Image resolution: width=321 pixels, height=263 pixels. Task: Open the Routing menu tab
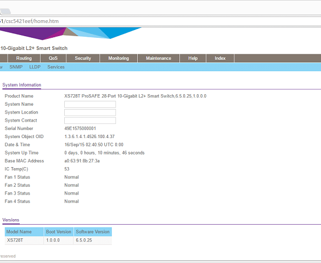point(24,58)
